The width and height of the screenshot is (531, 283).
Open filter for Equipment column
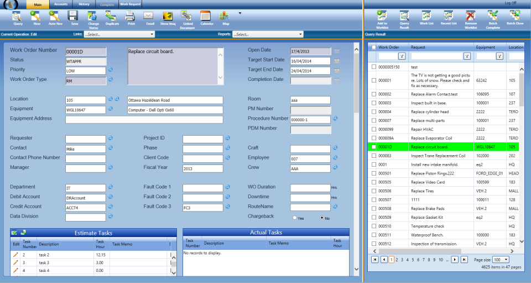coord(499,56)
